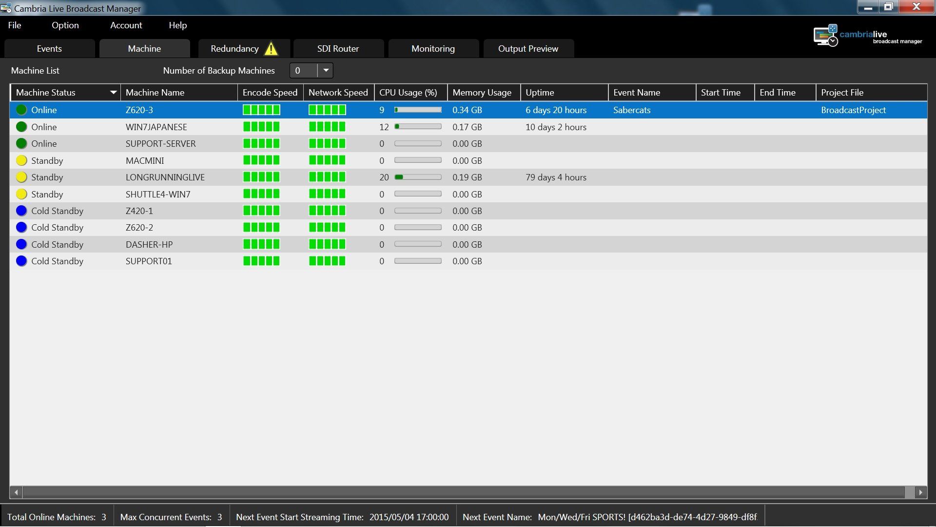Click the Machine Status column sort arrow
Image resolution: width=936 pixels, height=527 pixels.
pyautogui.click(x=113, y=93)
